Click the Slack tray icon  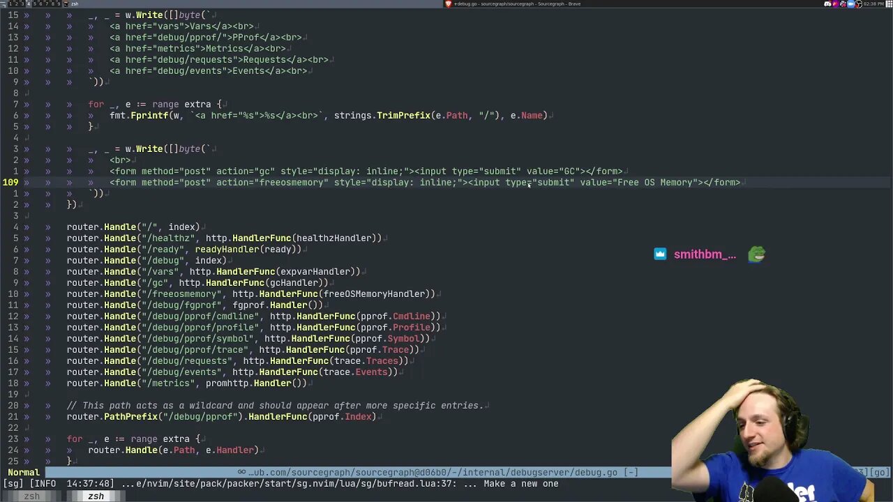coord(843,3)
